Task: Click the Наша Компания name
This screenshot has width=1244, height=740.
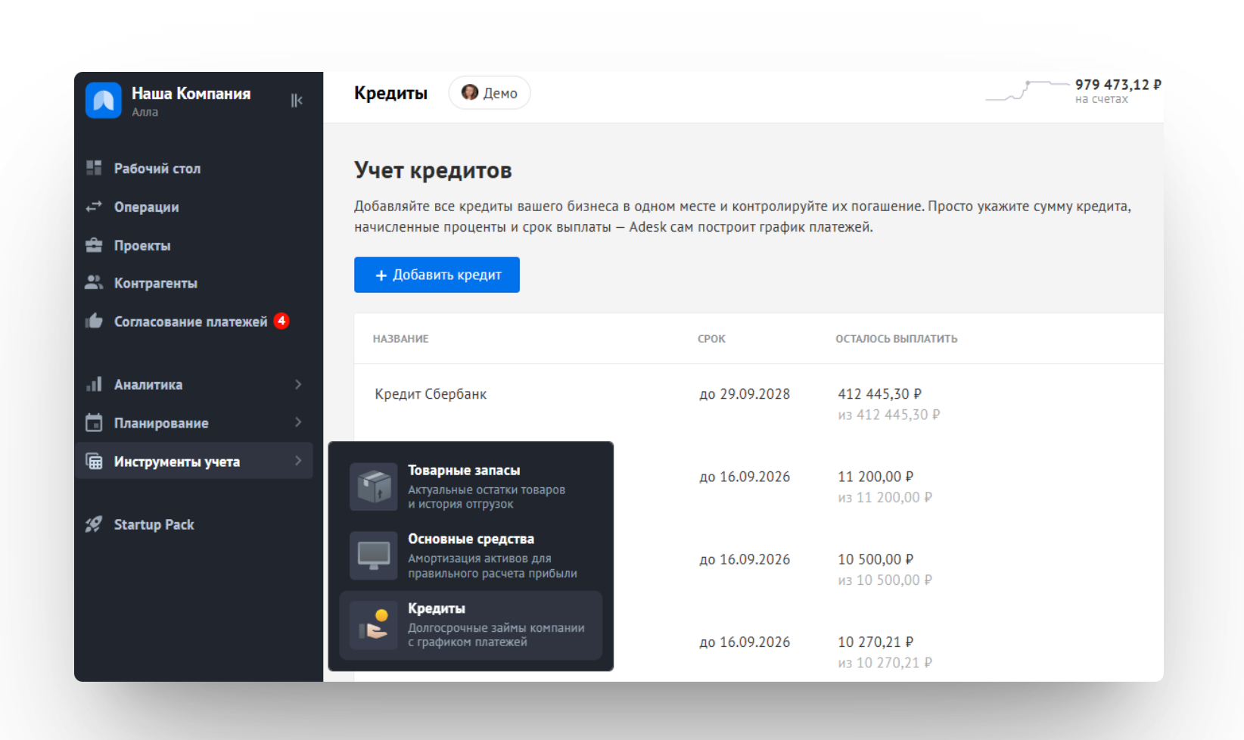Action: (191, 94)
